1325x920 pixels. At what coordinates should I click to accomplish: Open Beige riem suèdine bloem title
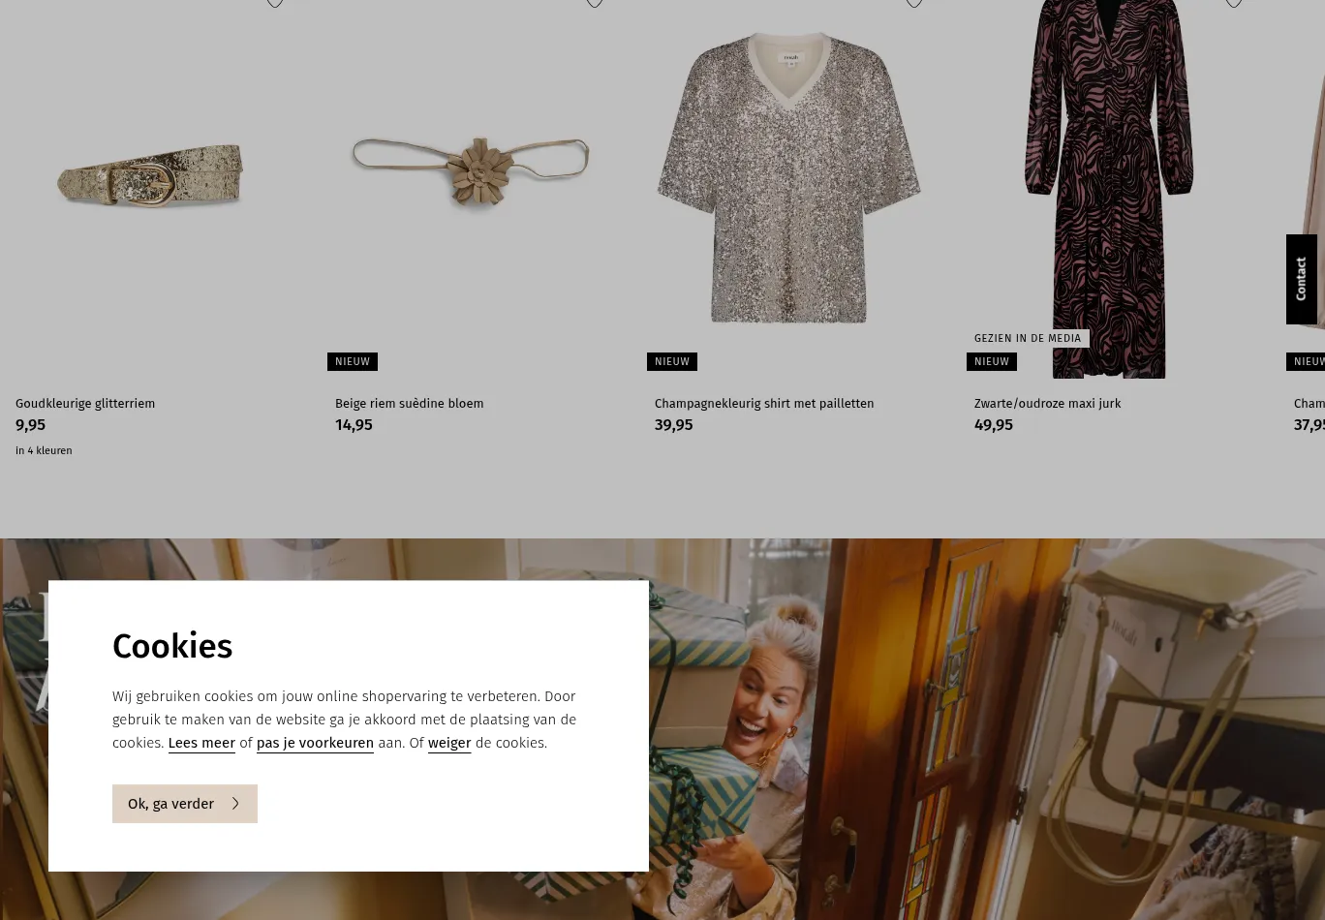coord(409,404)
